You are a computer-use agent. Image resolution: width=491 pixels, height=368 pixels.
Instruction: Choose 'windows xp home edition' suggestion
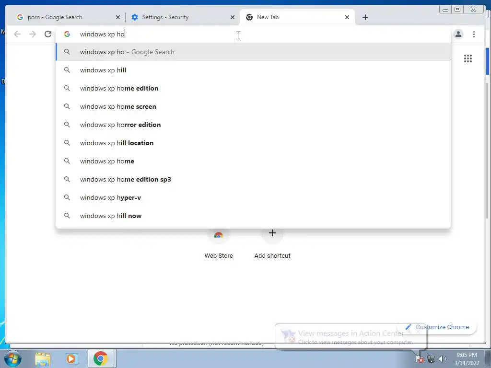253,88
